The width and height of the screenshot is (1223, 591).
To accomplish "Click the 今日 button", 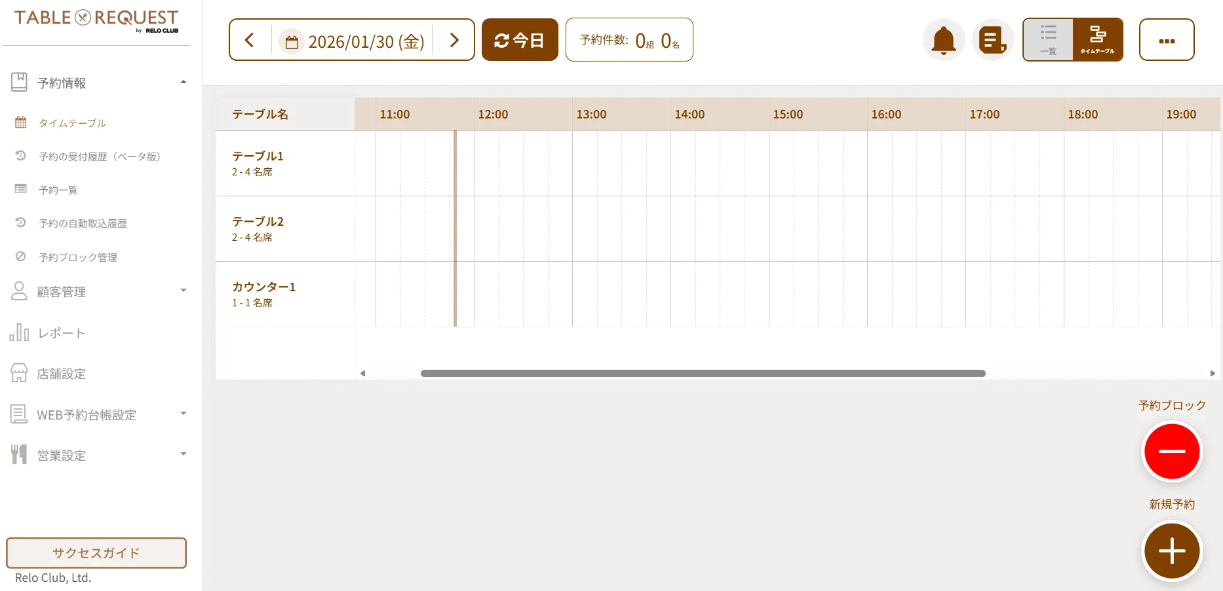I will point(519,41).
